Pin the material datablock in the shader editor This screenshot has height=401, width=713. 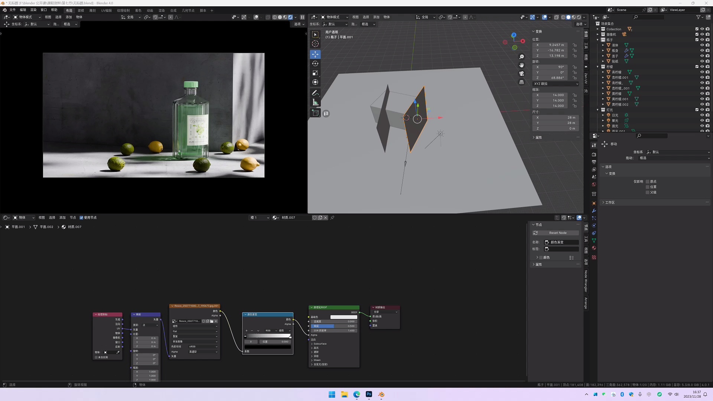[x=332, y=218]
